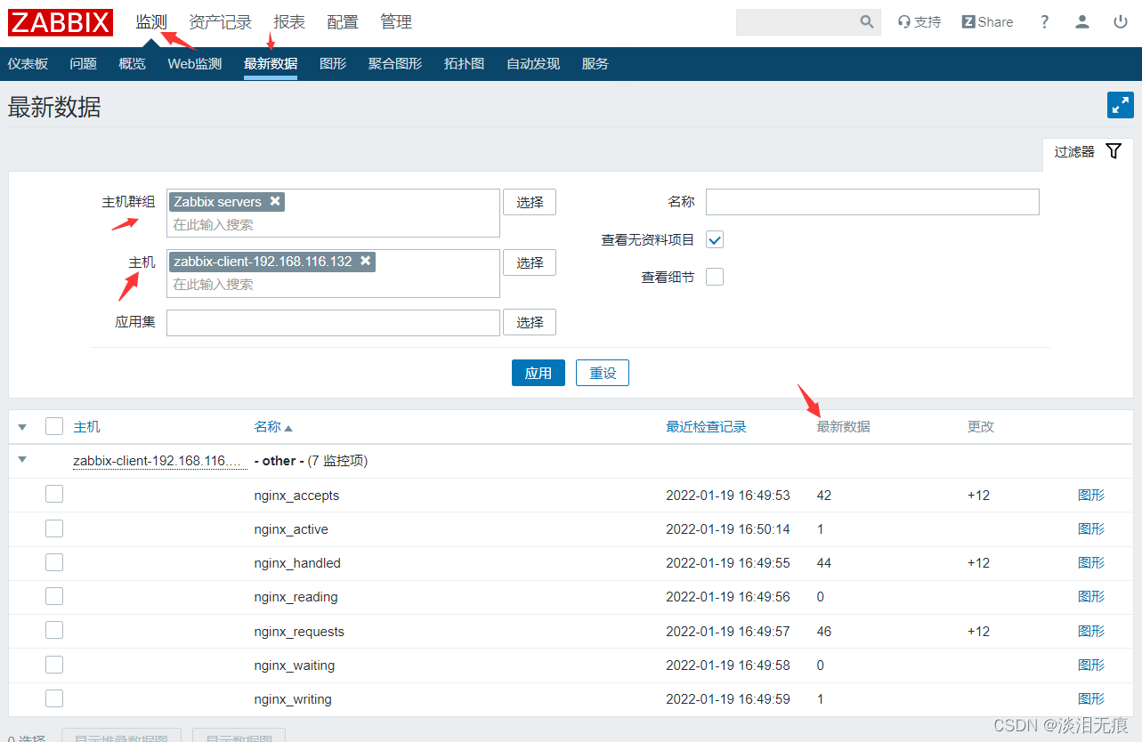Go to the 自动发现 submenu
Image resolution: width=1142 pixels, height=742 pixels.
point(533,64)
